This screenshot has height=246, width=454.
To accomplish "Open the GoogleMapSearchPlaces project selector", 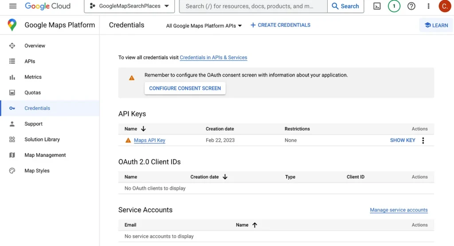I will [x=129, y=6].
